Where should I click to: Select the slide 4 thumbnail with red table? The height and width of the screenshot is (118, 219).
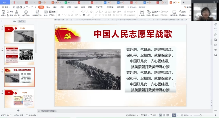point(19,56)
